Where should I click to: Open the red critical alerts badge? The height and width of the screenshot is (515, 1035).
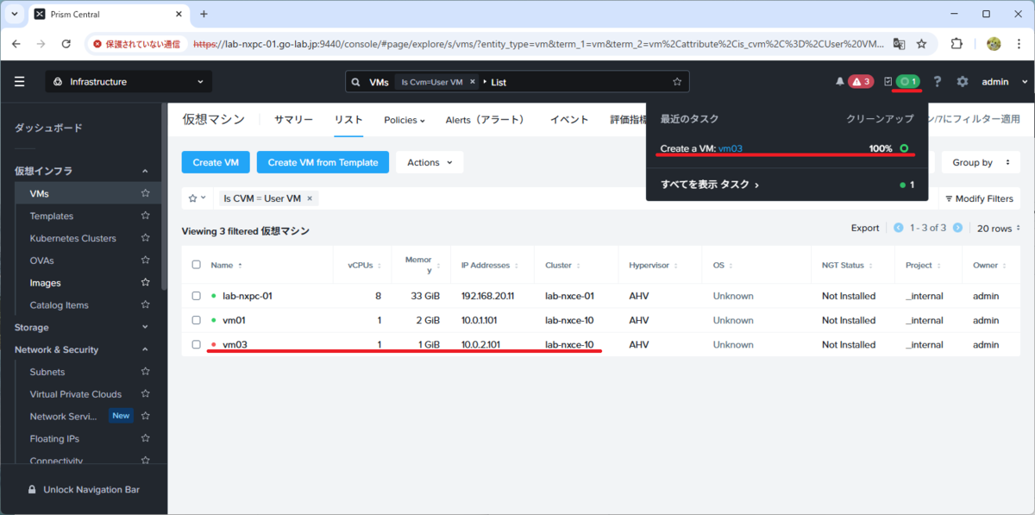point(861,82)
